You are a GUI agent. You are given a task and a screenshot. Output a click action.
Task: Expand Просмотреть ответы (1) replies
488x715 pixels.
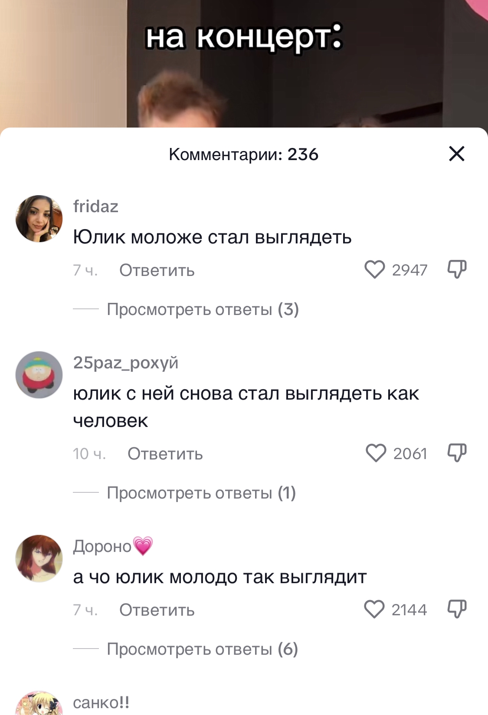pos(201,493)
